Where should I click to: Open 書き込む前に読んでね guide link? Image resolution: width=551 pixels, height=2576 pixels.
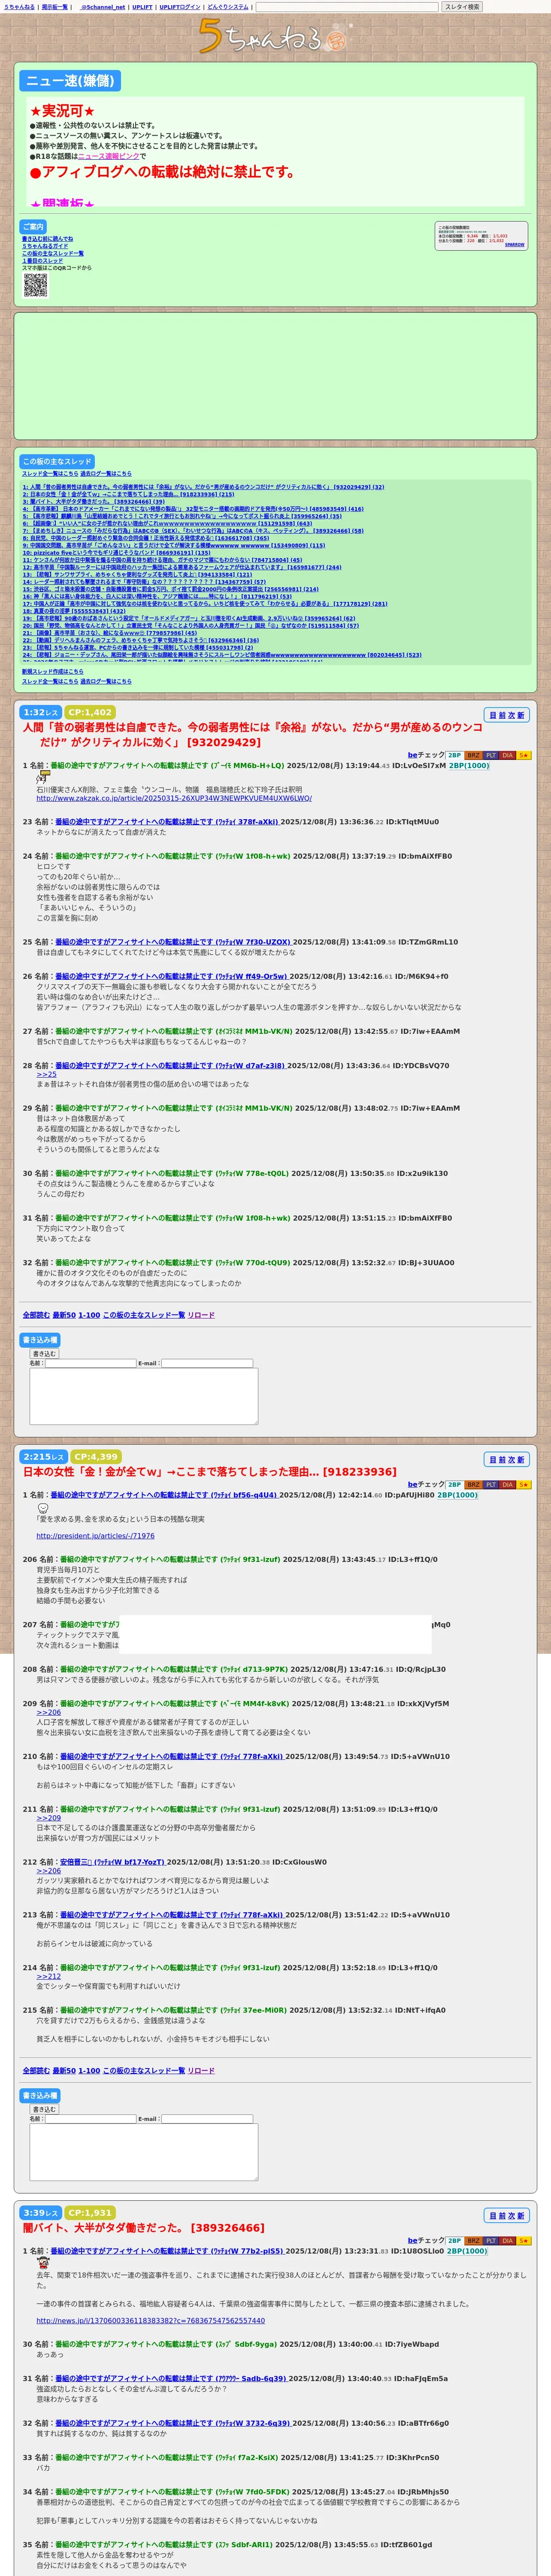(47, 239)
